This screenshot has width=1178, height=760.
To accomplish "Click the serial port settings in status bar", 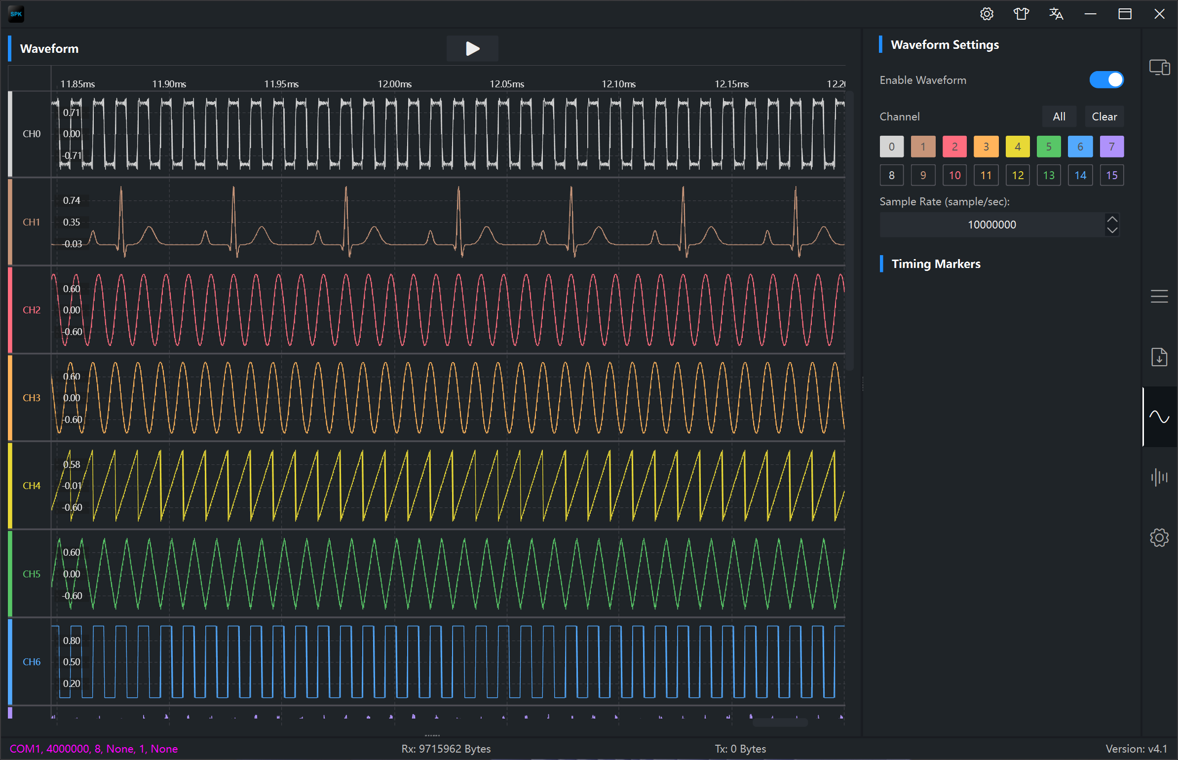I will click(x=94, y=749).
